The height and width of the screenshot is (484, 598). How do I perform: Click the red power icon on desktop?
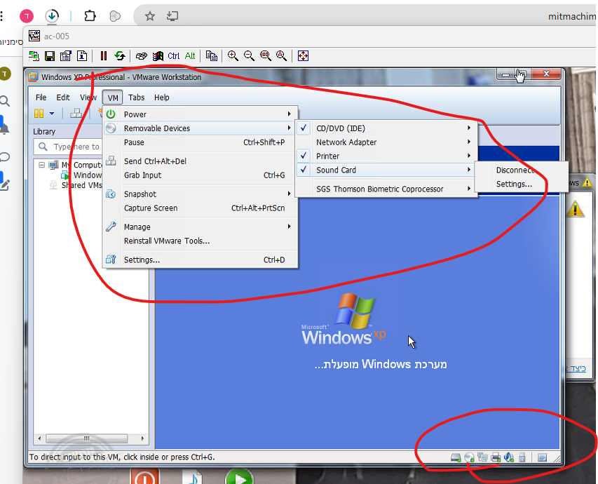pos(145,477)
